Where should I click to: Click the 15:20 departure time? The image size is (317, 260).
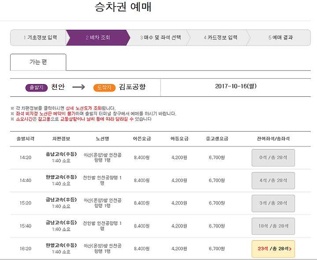coord(26,203)
